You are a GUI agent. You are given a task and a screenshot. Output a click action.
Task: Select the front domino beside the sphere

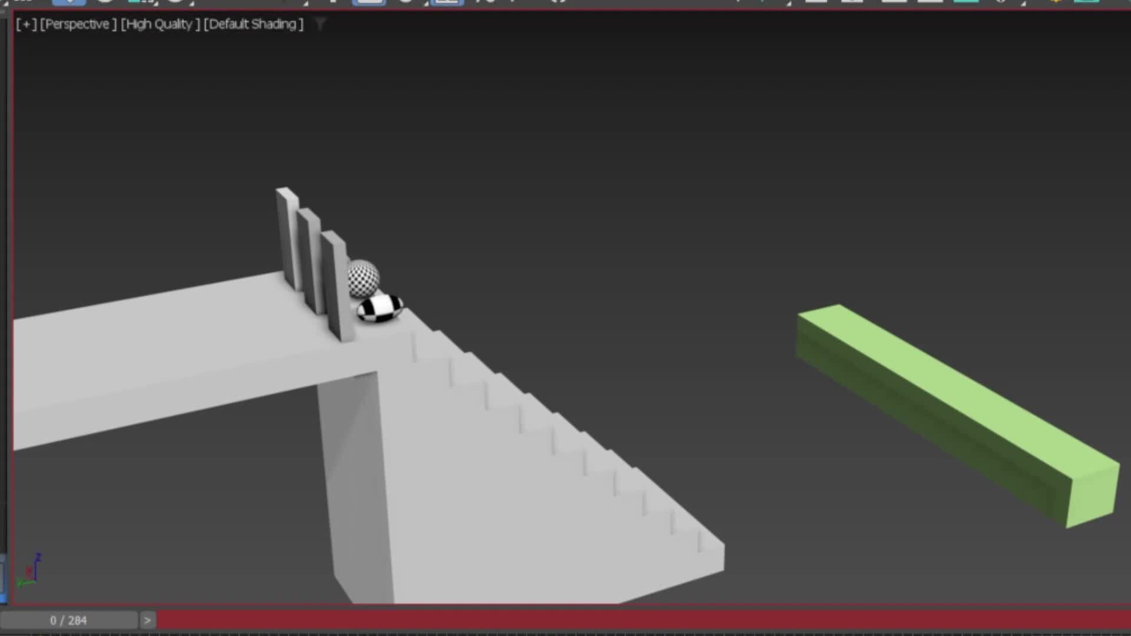click(336, 283)
